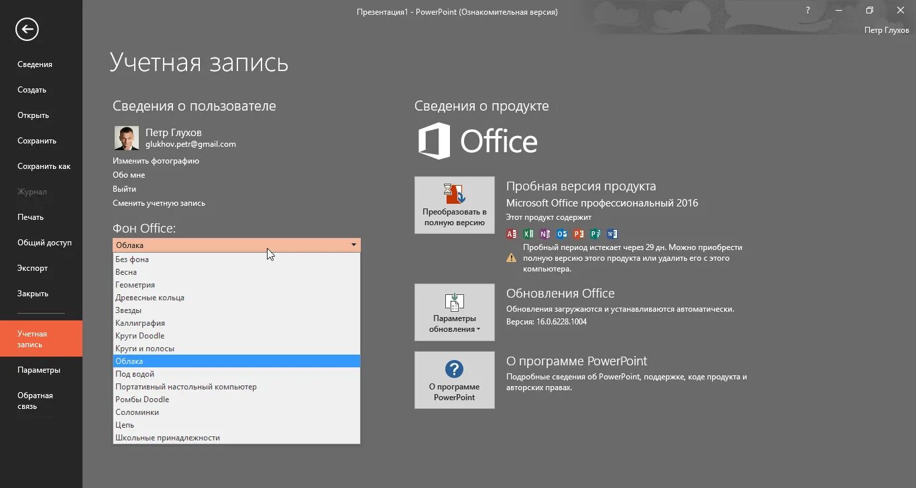Open Обратная связь in the sidebar
The image size is (916, 488).
click(41, 401)
